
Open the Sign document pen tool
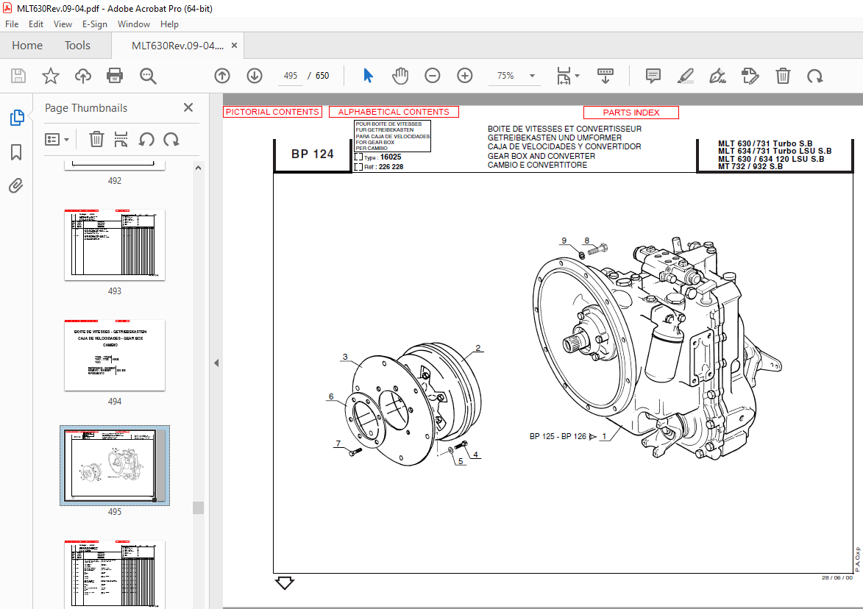(x=718, y=76)
